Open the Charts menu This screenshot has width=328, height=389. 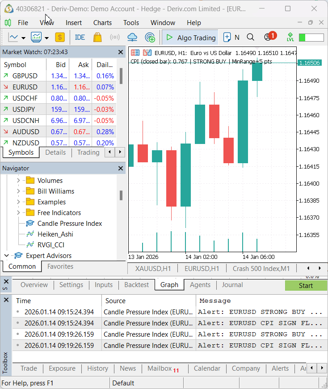pos(102,23)
